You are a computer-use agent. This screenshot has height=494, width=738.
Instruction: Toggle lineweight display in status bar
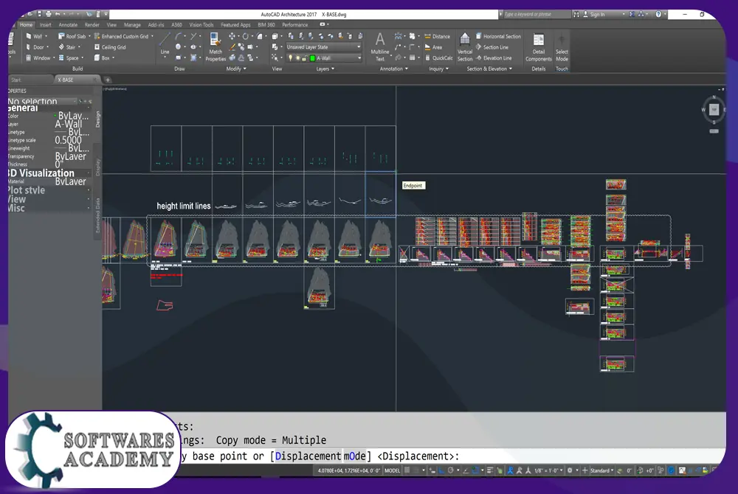click(490, 470)
